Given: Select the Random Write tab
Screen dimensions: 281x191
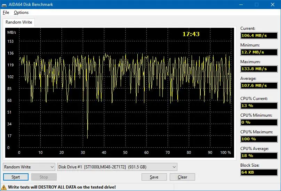Looking at the screenshot, I should pyautogui.click(x=19, y=22).
